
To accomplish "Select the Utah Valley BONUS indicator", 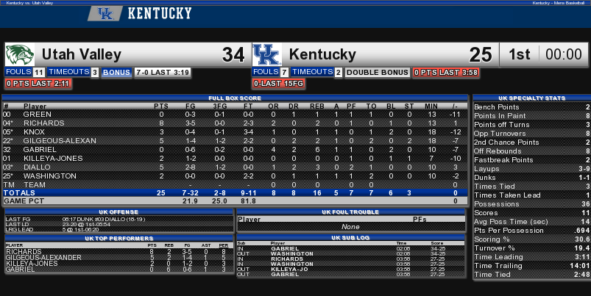I will [116, 72].
